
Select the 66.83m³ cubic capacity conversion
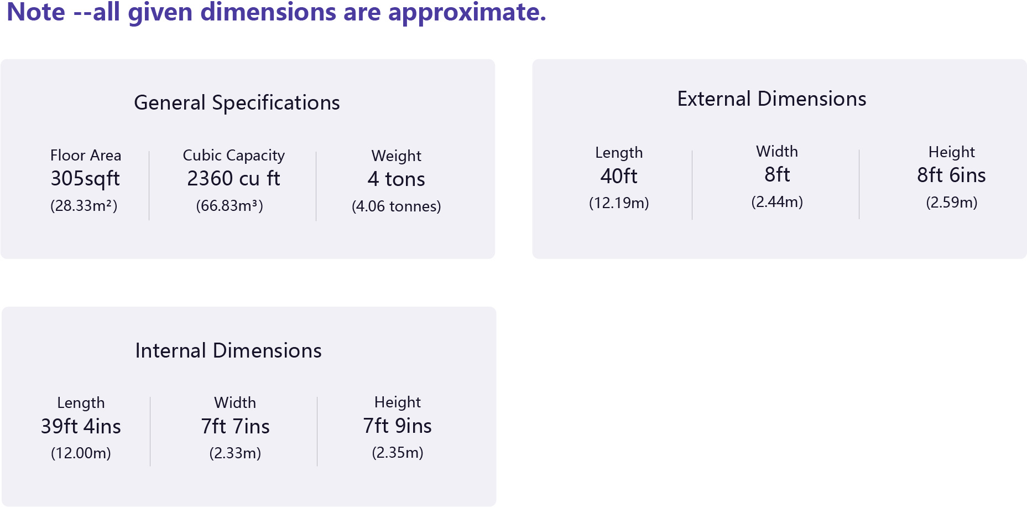tap(230, 206)
